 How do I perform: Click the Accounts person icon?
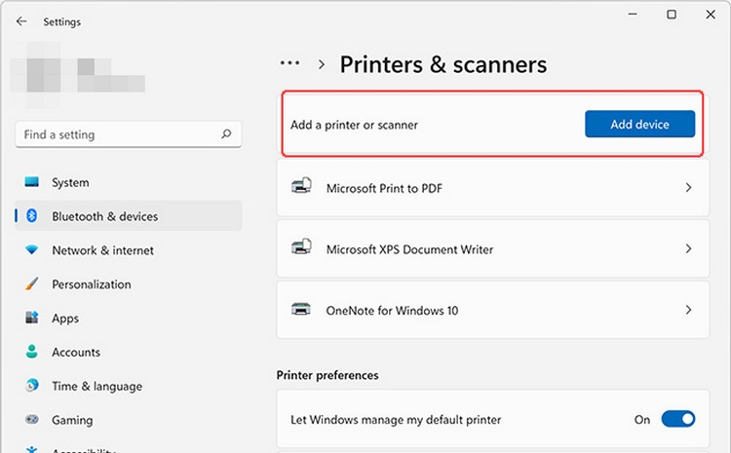pyautogui.click(x=32, y=352)
